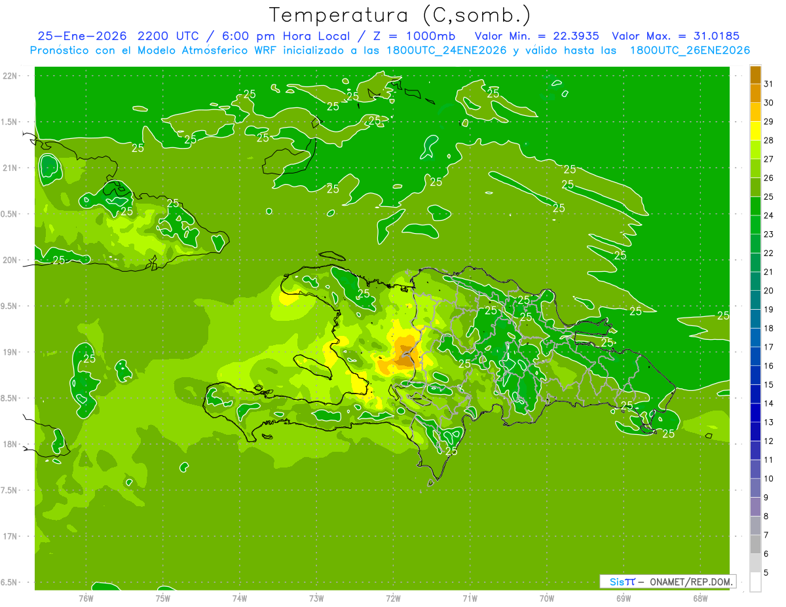Select the lime swatch between 27 and 28
The height and width of the screenshot is (607, 786).
tap(755, 149)
